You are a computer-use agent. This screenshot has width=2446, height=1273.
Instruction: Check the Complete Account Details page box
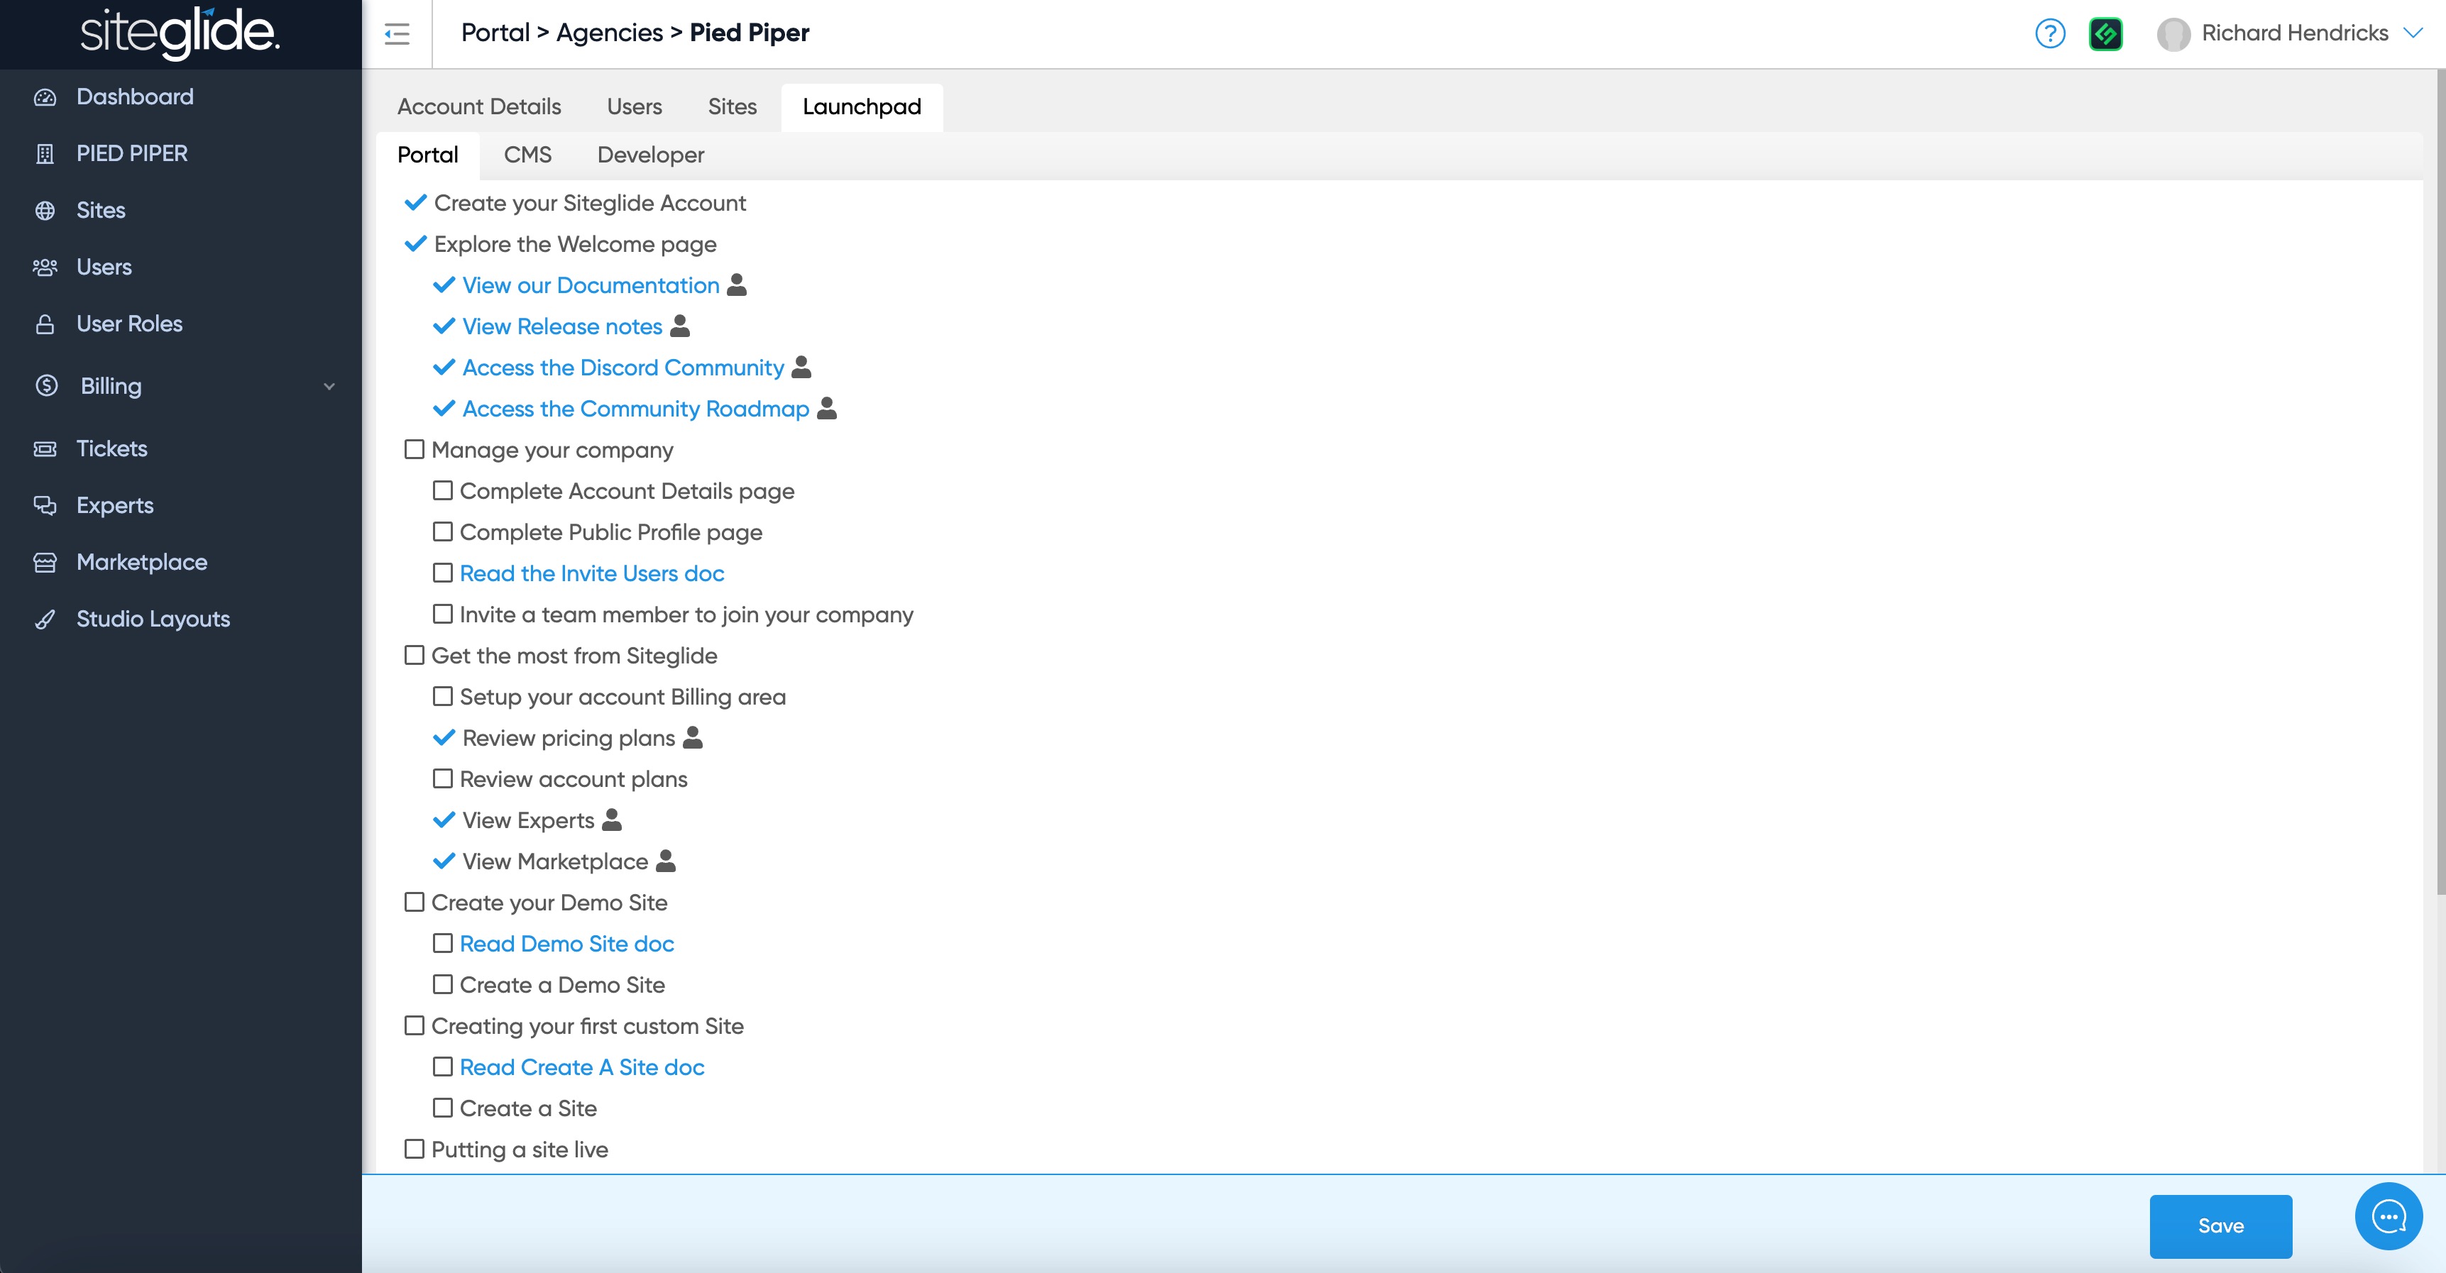point(442,491)
